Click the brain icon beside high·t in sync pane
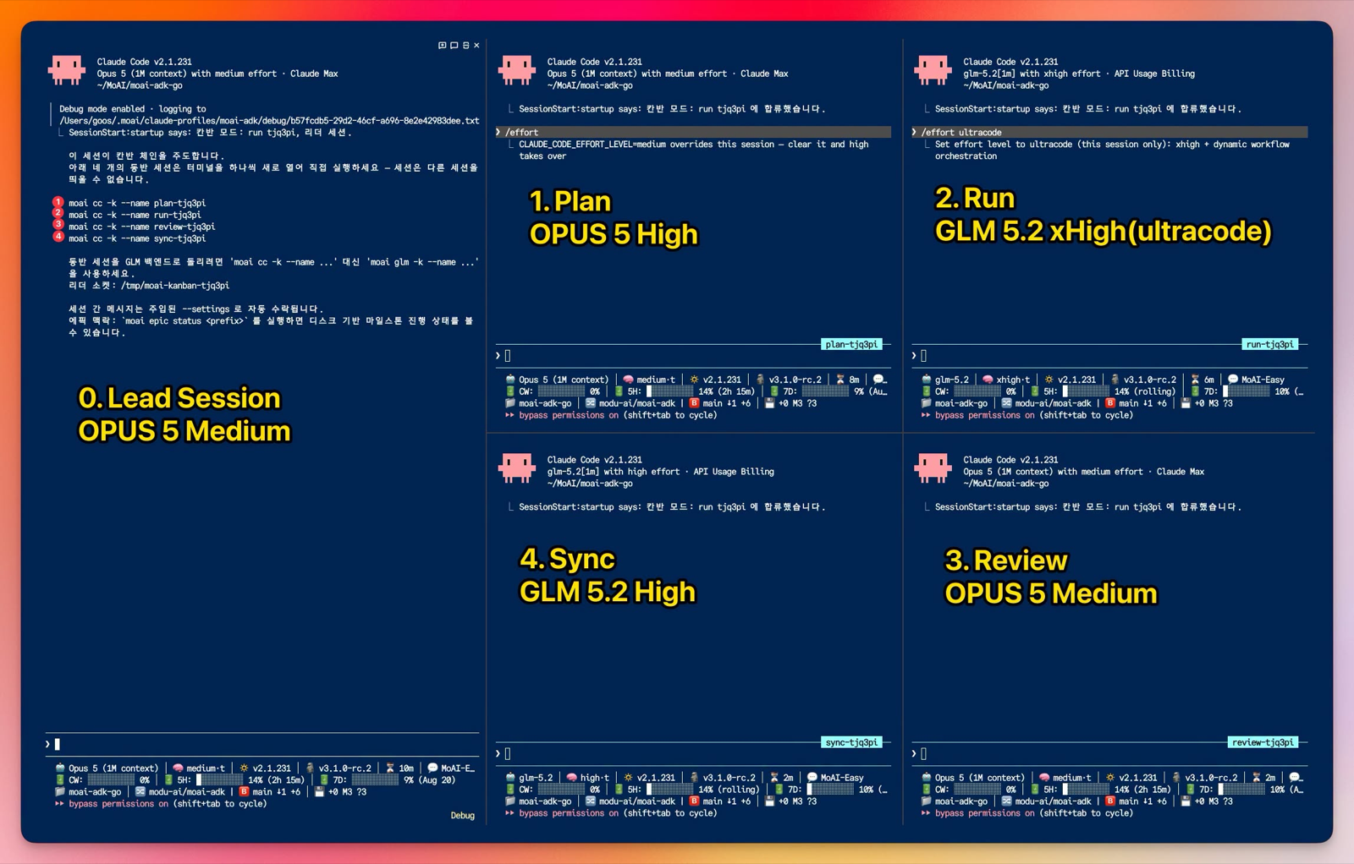Viewport: 1354px width, 864px height. [571, 778]
